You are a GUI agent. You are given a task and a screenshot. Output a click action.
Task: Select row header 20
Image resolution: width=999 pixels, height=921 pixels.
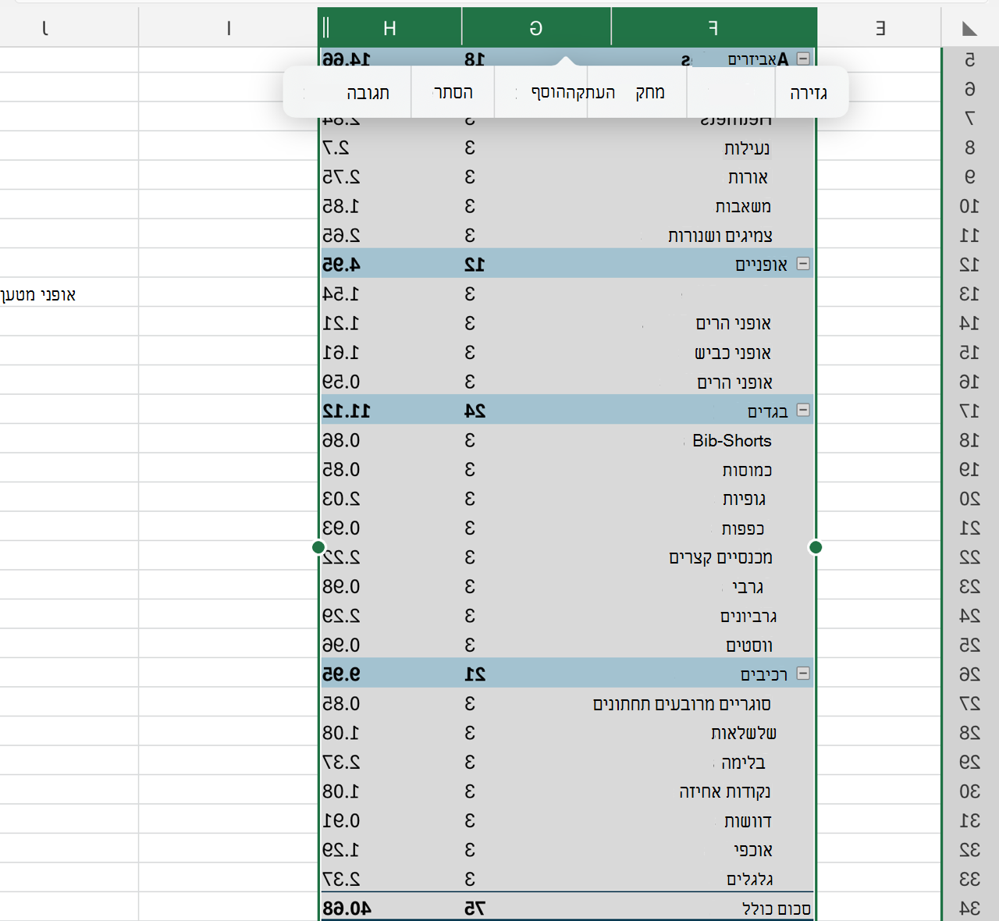click(x=969, y=498)
